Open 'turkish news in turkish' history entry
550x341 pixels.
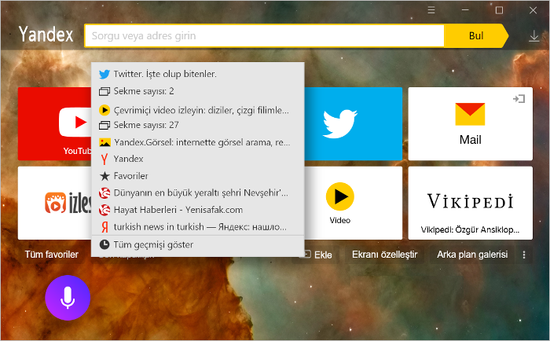(197, 227)
